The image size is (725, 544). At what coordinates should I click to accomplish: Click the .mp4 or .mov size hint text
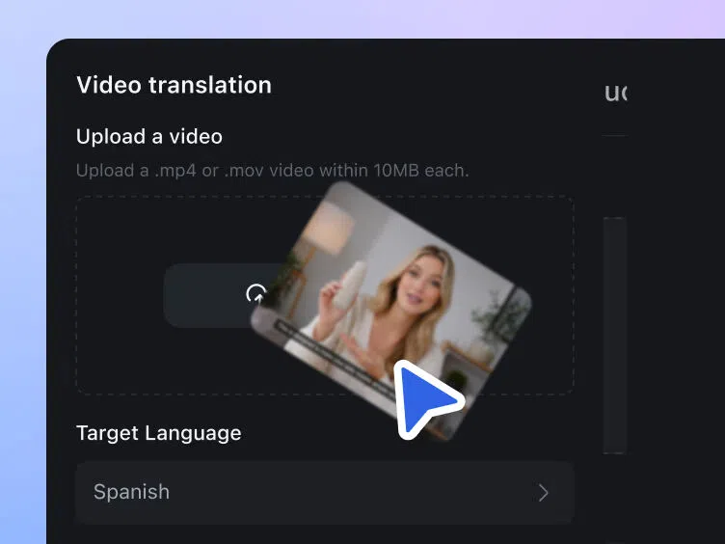272,171
